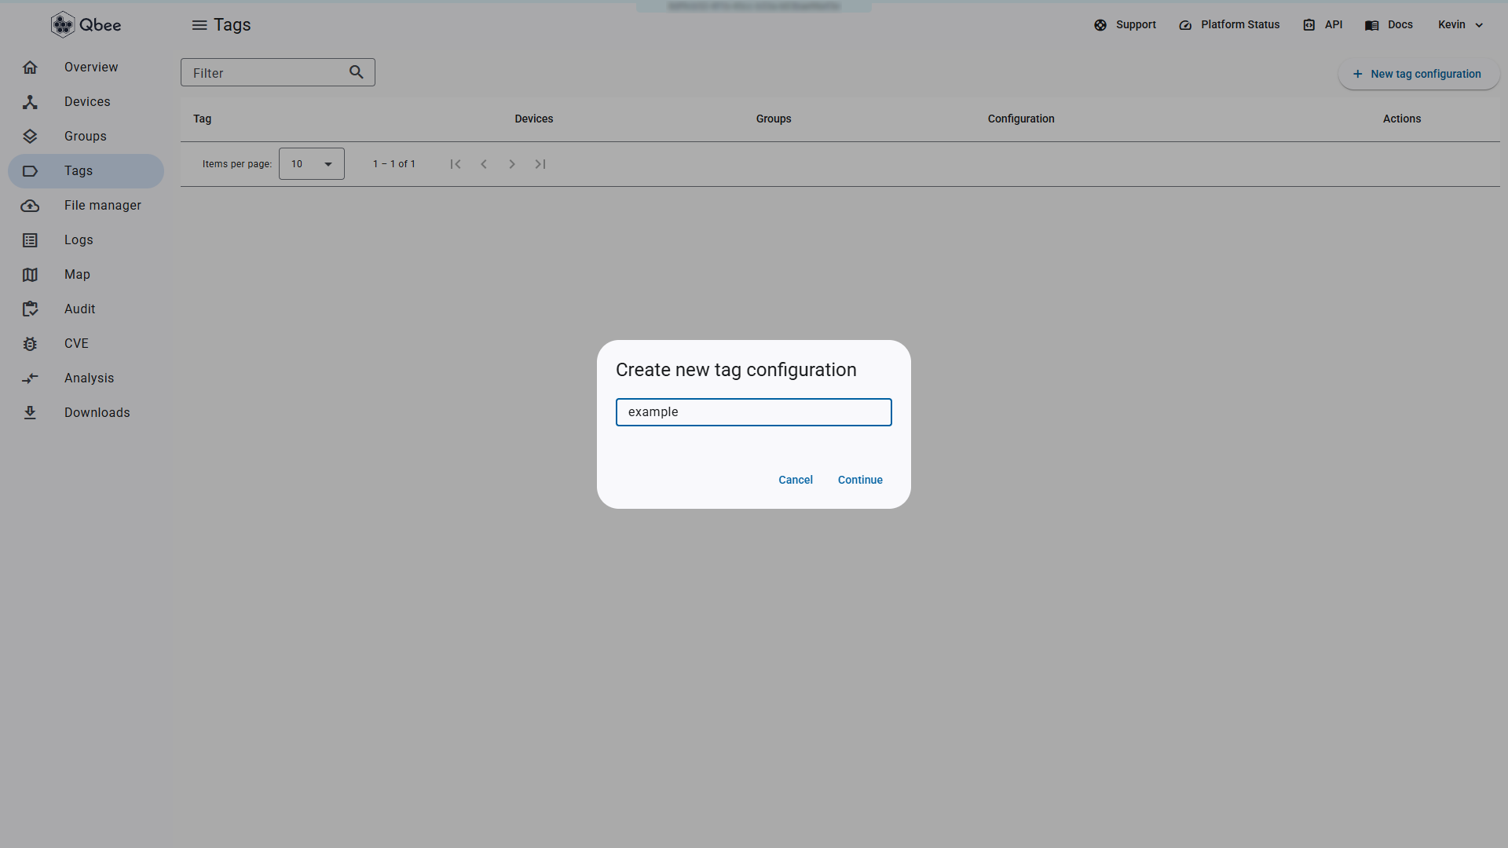This screenshot has height=848, width=1508.
Task: Click the Groups layers icon
Action: pyautogui.click(x=30, y=137)
